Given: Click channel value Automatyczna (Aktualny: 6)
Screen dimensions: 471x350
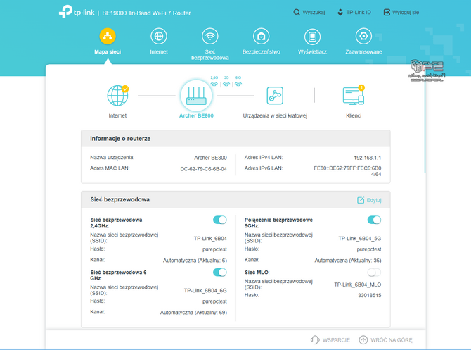Looking at the screenshot, I should click(x=195, y=261).
